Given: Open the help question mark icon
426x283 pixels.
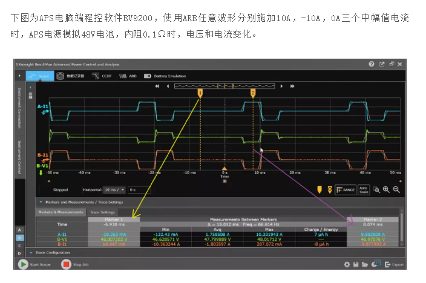Looking at the screenshot, I should [x=372, y=64].
